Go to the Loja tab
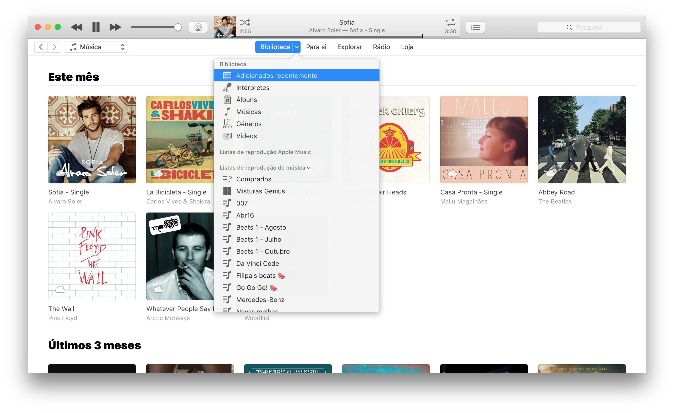 [407, 47]
